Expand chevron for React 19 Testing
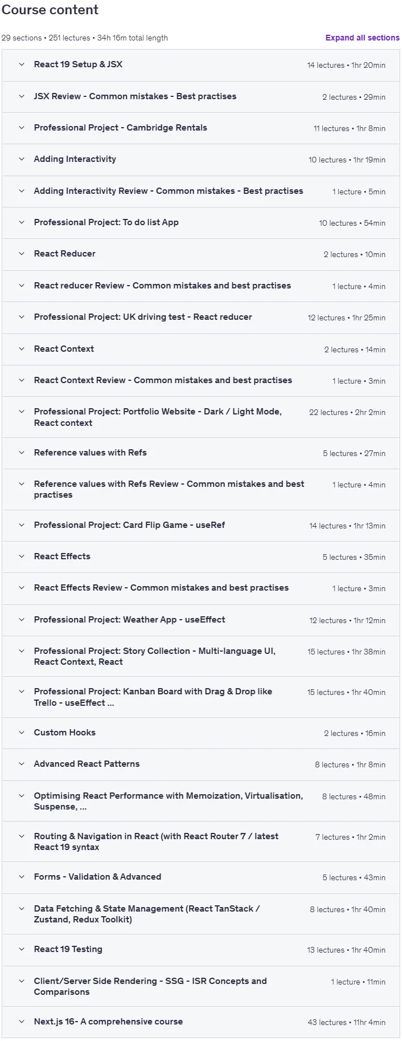 click(x=22, y=949)
